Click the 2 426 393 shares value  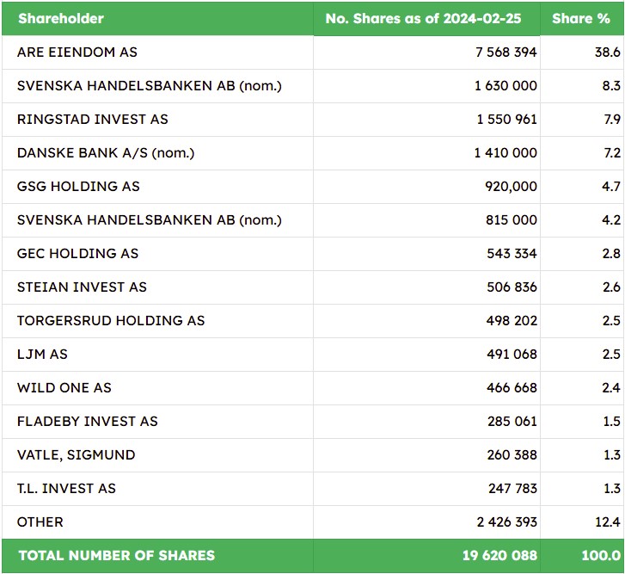507,522
